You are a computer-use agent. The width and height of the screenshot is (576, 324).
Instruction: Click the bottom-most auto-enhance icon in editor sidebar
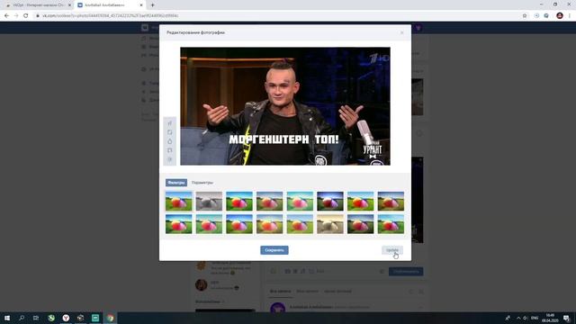[170, 159]
